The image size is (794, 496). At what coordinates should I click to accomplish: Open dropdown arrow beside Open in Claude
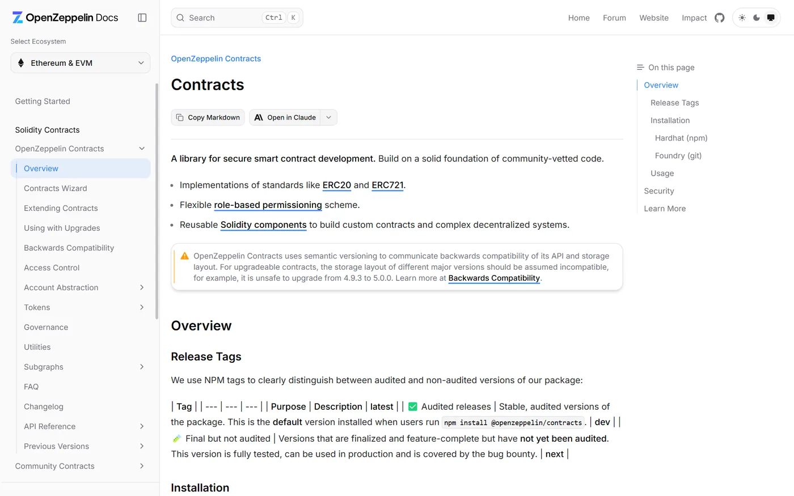coord(328,117)
